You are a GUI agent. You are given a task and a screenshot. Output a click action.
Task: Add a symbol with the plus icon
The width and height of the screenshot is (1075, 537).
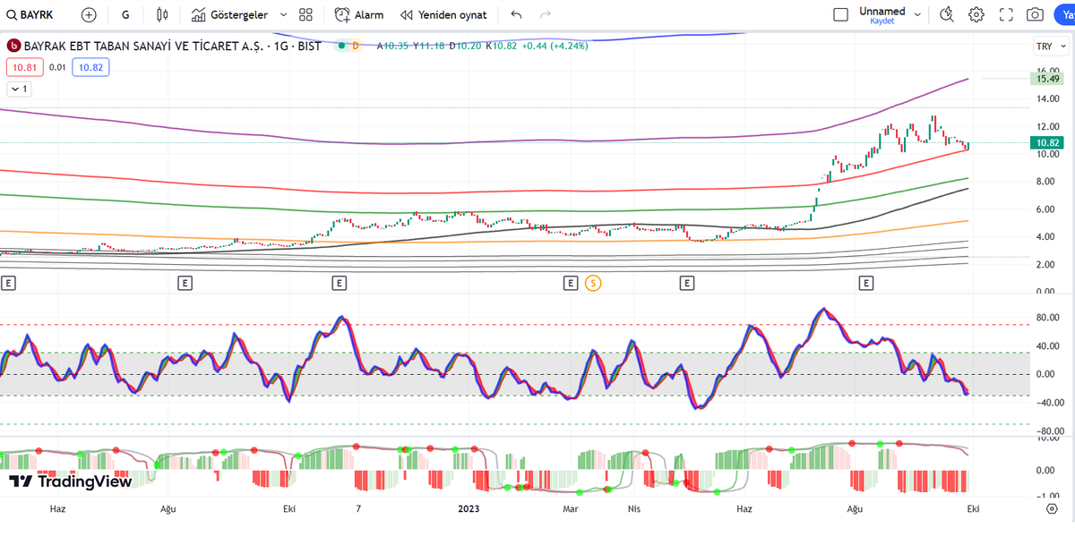click(x=89, y=15)
